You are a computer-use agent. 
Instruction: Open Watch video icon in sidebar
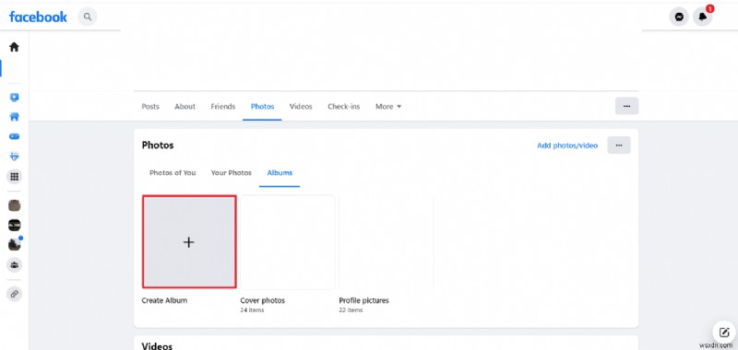coord(14,98)
